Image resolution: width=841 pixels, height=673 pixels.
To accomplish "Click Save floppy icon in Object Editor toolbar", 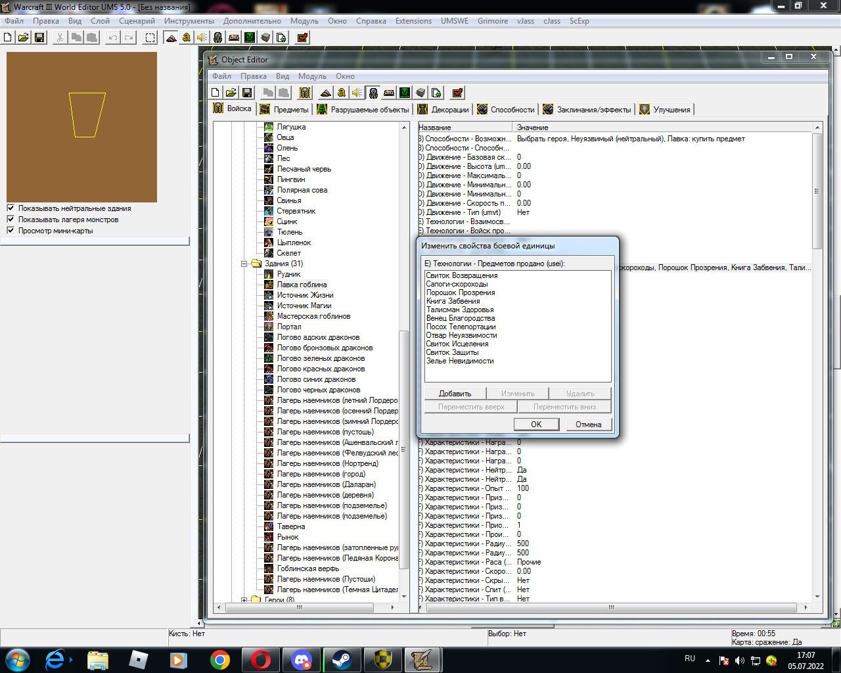I will click(x=247, y=93).
